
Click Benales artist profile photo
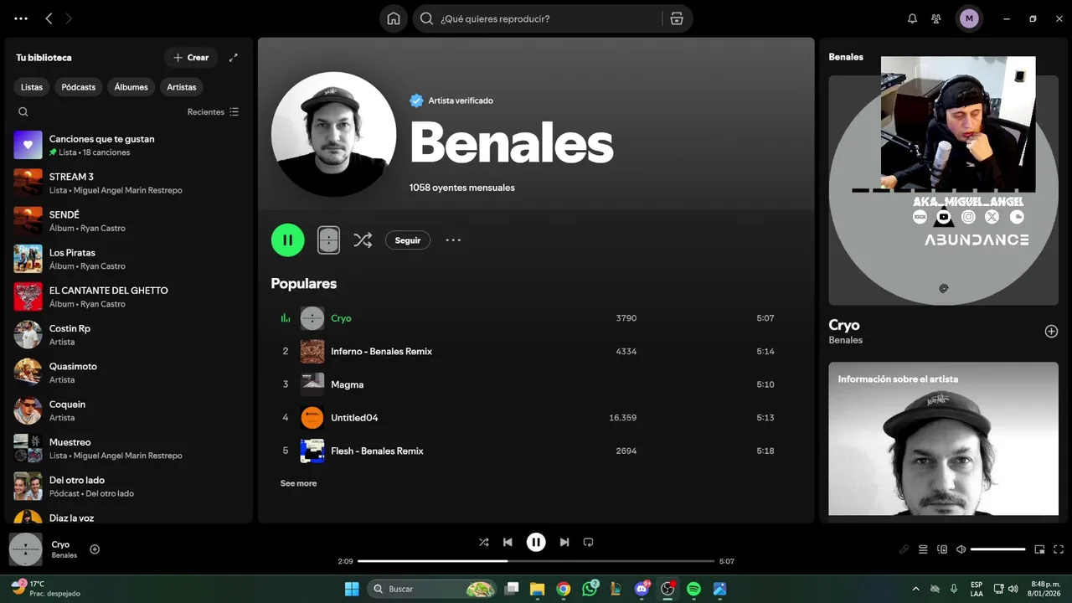[334, 134]
